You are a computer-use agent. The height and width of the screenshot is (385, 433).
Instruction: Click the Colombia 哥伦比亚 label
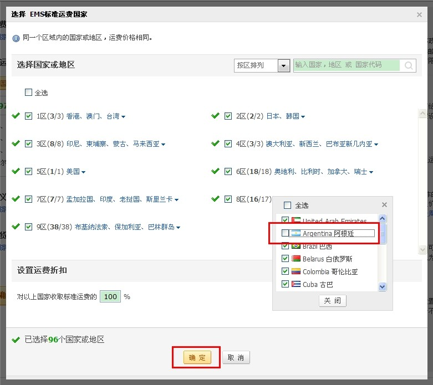click(x=330, y=271)
